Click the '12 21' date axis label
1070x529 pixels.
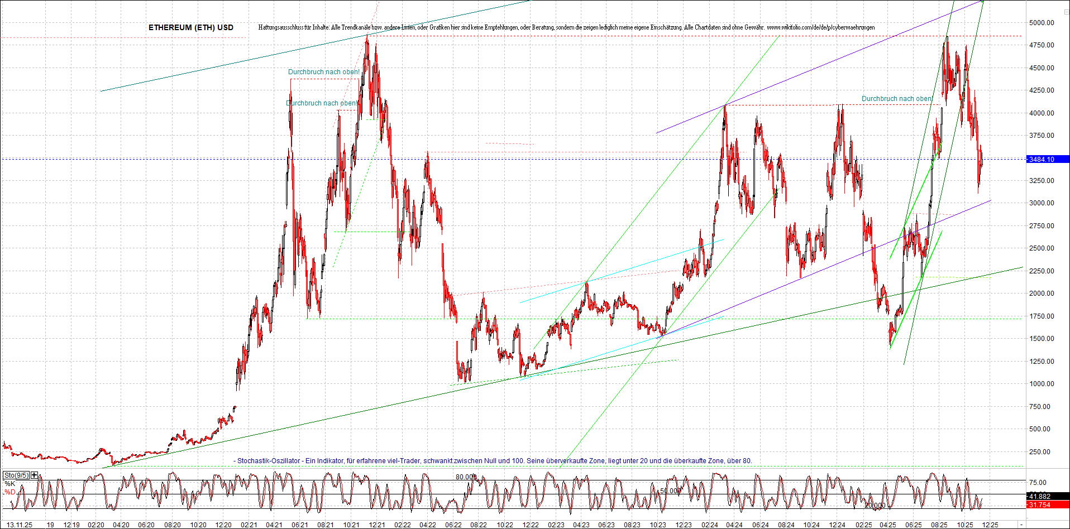tap(377, 525)
